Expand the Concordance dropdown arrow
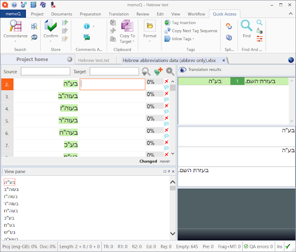Viewport: 296px width, 252px height. tap(15, 41)
